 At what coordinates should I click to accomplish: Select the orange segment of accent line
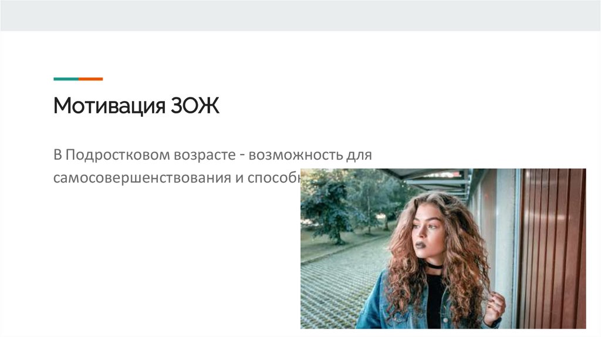[91, 79]
